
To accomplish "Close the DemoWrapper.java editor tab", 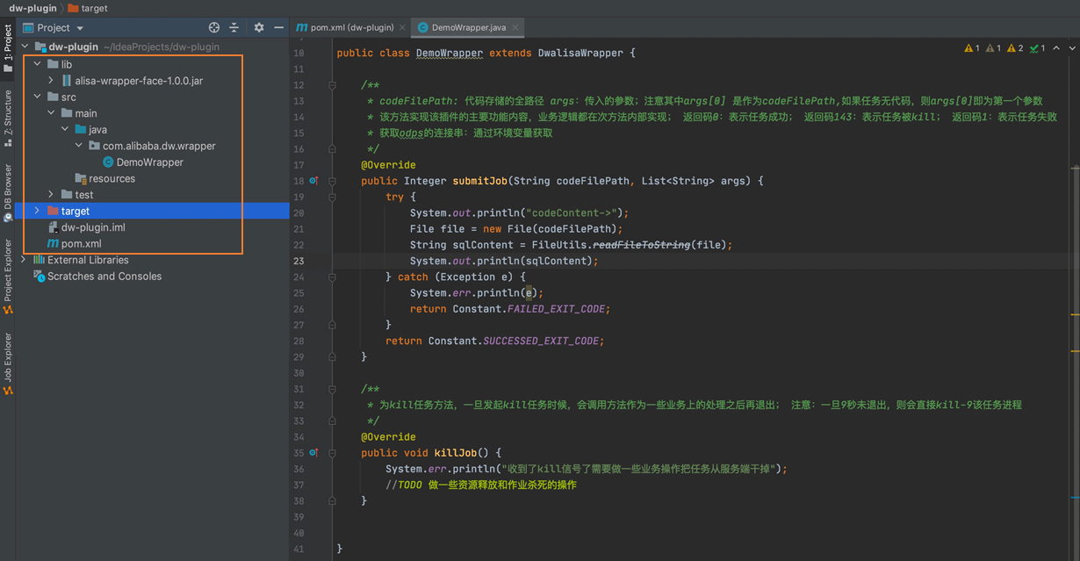I will 516,27.
